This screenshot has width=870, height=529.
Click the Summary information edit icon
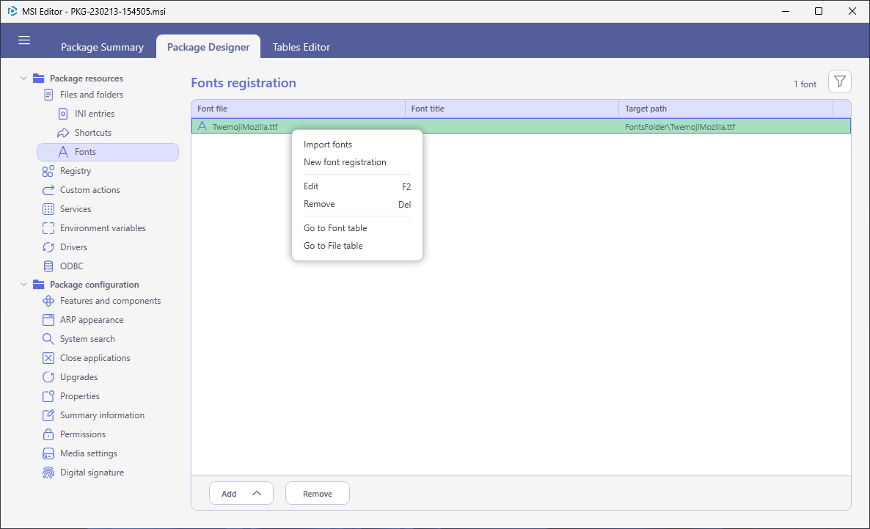coord(48,415)
